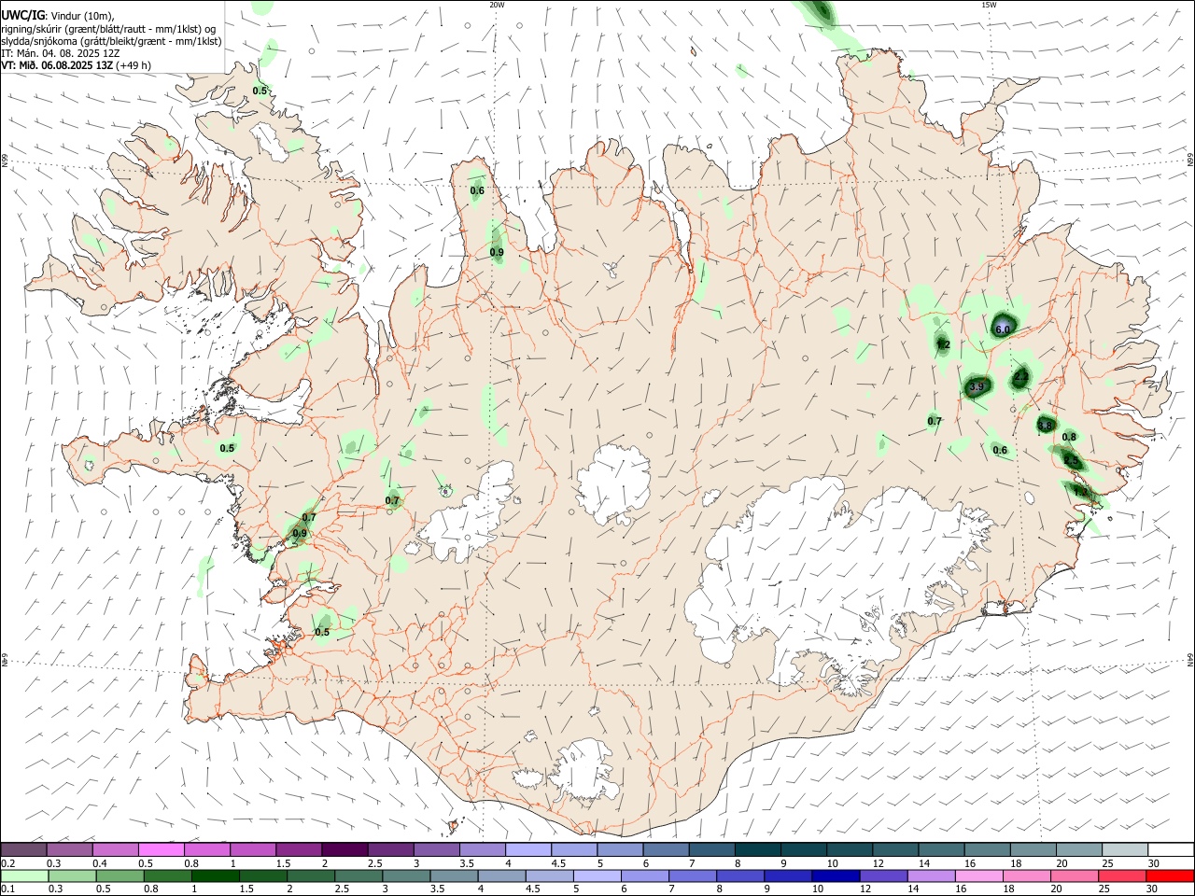Select the mauve swatch between 0.2 and 0.3, top row
1195x896 pixels.
(x=23, y=849)
